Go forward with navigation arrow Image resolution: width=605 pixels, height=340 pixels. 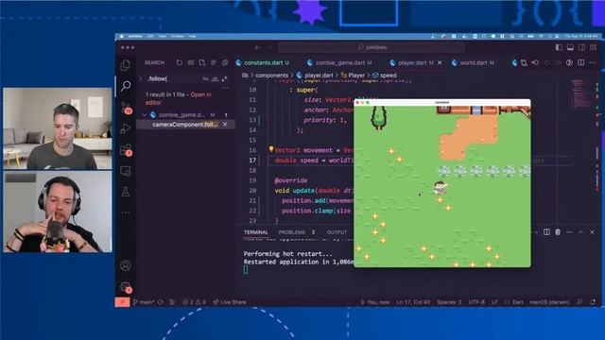pyautogui.click(x=269, y=47)
